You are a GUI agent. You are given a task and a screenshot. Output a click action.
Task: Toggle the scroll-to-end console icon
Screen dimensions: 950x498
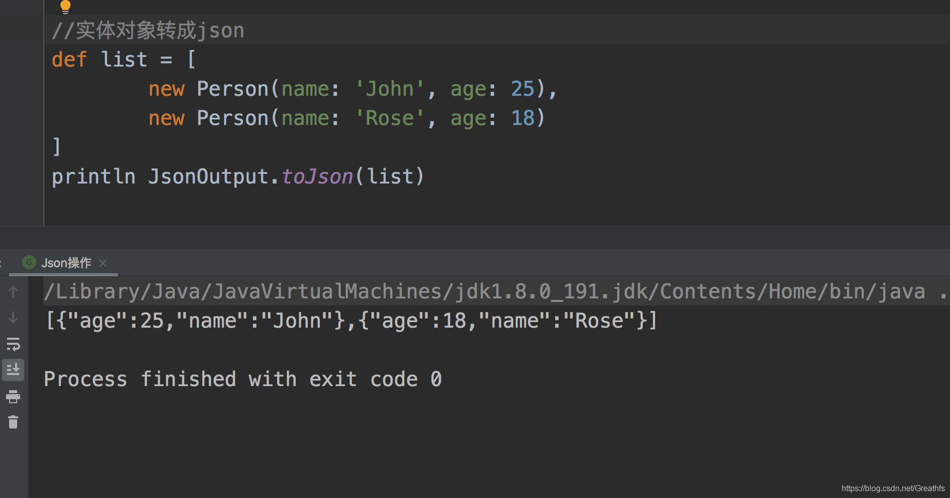tap(13, 370)
